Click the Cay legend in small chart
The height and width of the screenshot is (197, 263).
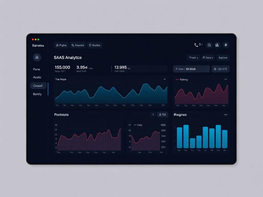pos(138,125)
